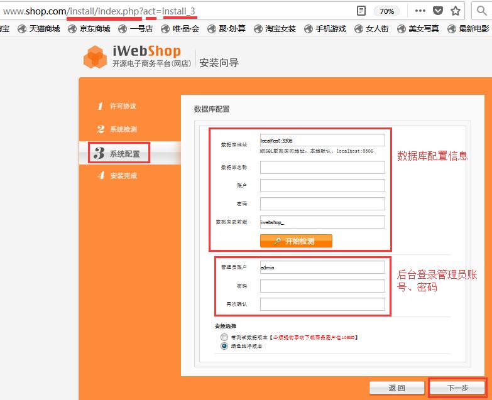Click globe icon of 淘宝女装 bookmark

[x=258, y=29]
